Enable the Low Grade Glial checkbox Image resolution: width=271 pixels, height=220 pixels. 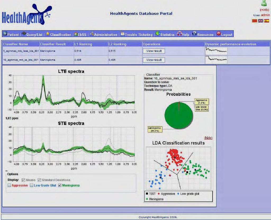31,185
